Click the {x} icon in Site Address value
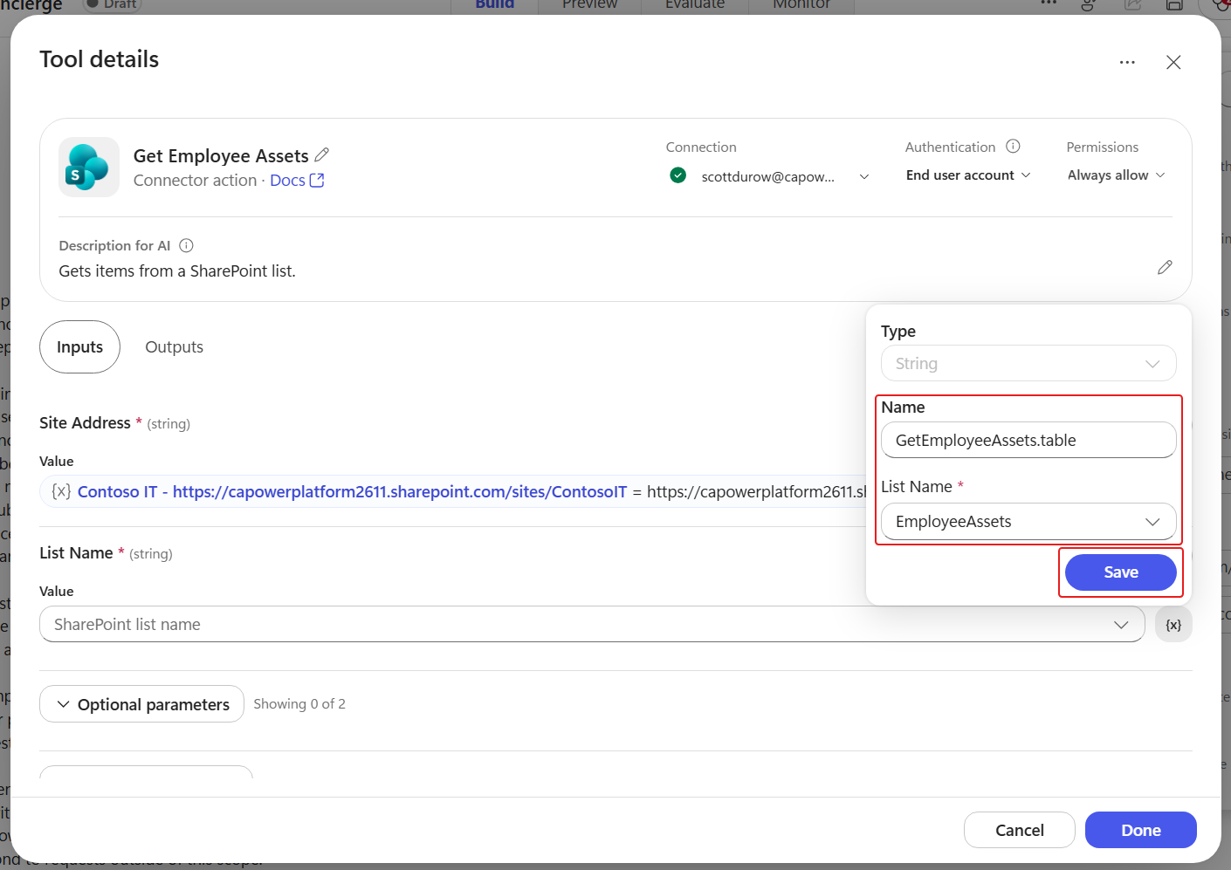 61,491
